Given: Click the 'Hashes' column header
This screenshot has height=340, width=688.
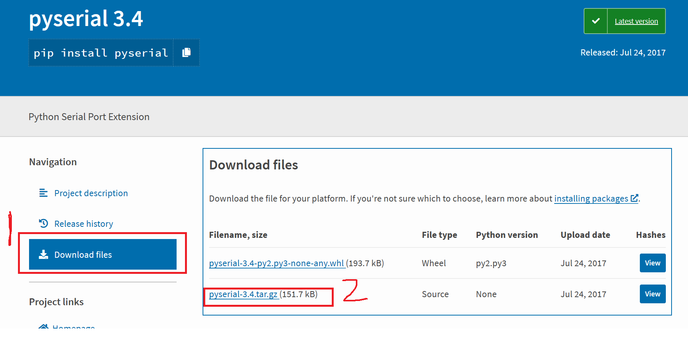Looking at the screenshot, I should pos(651,235).
